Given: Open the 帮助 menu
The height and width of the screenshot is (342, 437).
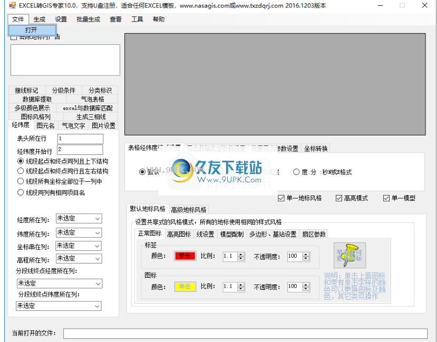Looking at the screenshot, I should pyautogui.click(x=159, y=19).
